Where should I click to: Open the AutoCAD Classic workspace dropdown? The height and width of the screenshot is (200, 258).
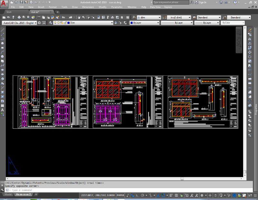point(35,23)
